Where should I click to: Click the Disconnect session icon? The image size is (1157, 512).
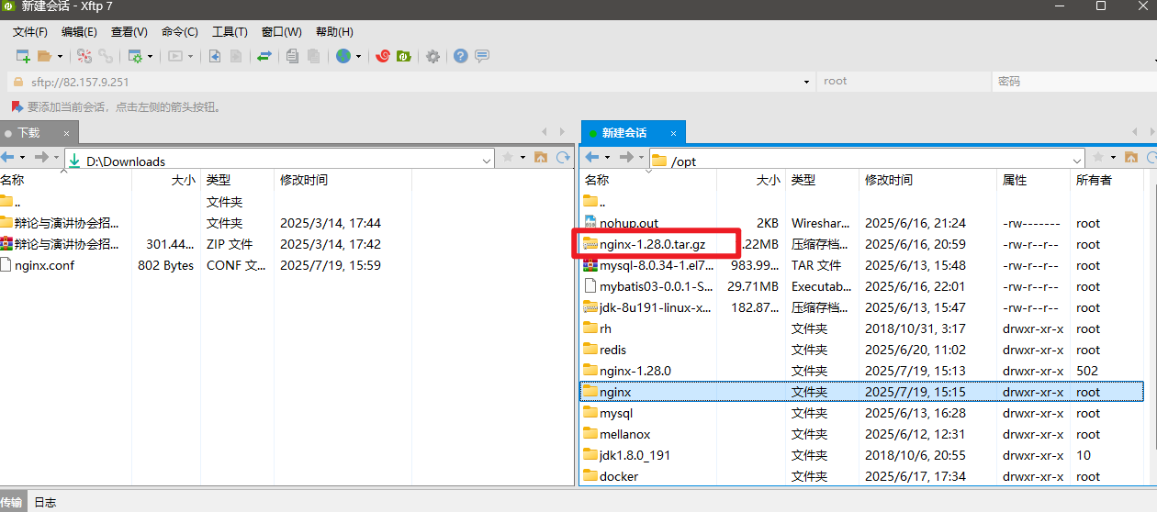point(84,56)
